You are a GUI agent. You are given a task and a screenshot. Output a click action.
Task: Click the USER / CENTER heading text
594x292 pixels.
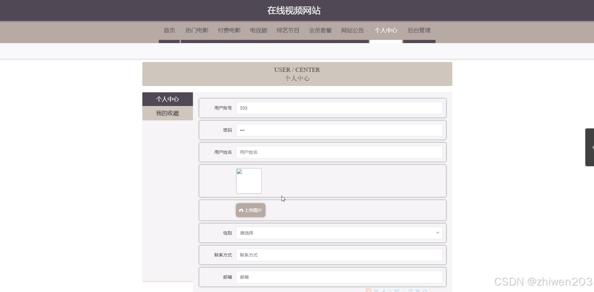coord(297,70)
